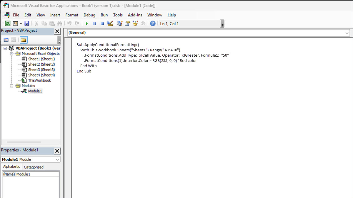Open Project Explorer from the toolbar icon
This screenshot has width=353, height=198.
(120, 23)
